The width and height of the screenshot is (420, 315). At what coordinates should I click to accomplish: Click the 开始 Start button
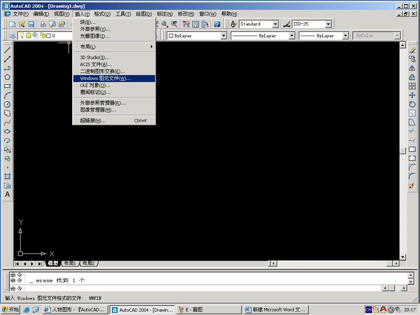tap(10, 310)
